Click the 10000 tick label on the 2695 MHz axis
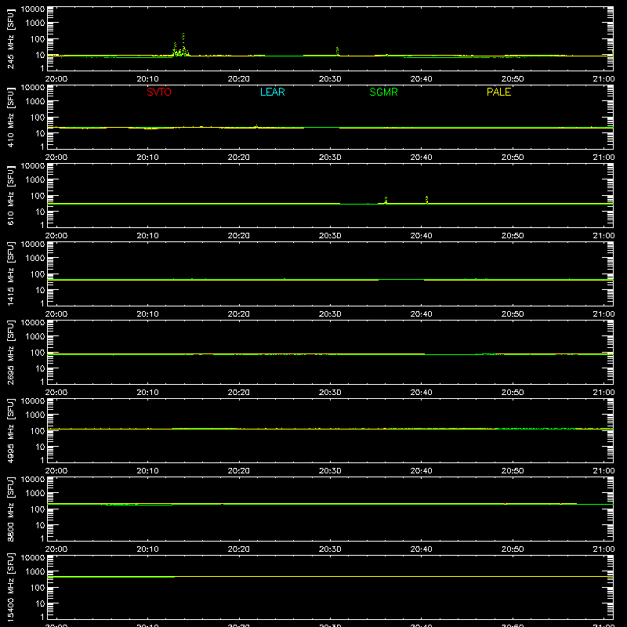The image size is (627, 627). pos(33,323)
